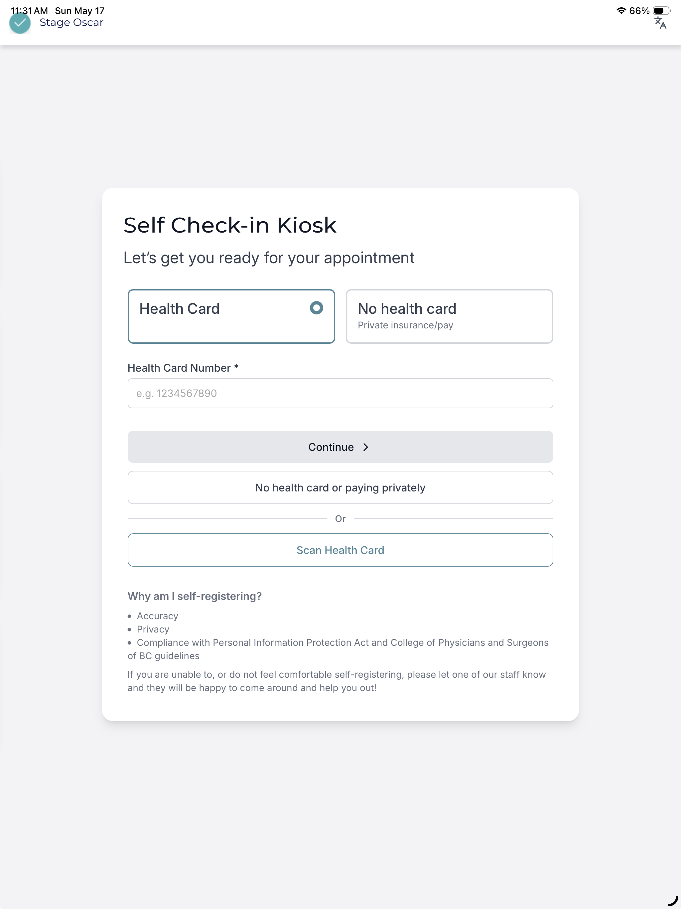Viewport: 681px width, 909px height.
Task: Click the Self Check-in Kiosk heading
Action: pos(230,225)
